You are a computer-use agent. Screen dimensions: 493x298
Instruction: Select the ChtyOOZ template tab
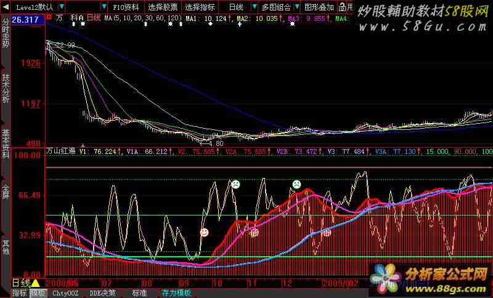65,293
